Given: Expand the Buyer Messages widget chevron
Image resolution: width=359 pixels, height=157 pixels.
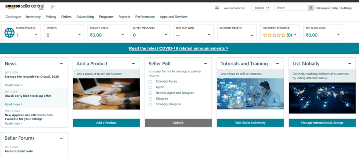Looking at the screenshot, I should [x=166, y=34].
